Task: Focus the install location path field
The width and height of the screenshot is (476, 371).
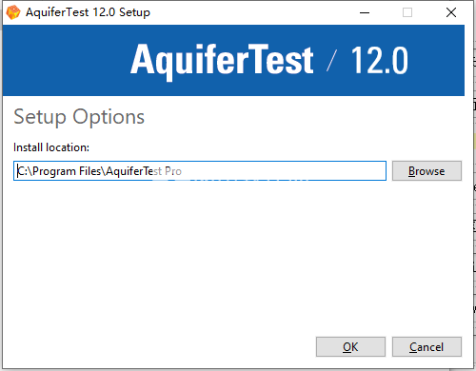Action: tap(200, 171)
